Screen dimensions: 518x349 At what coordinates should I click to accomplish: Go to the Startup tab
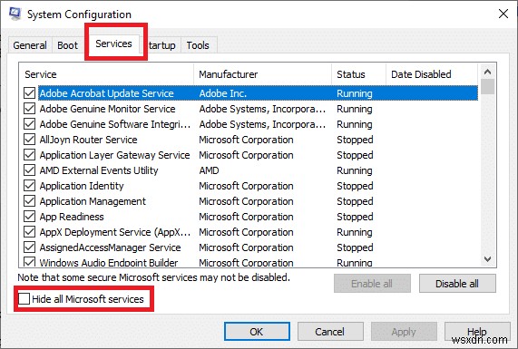point(161,45)
